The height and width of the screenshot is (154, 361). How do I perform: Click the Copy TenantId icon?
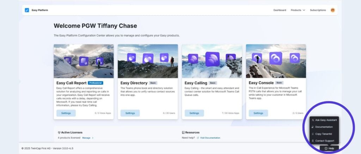pos(313,134)
